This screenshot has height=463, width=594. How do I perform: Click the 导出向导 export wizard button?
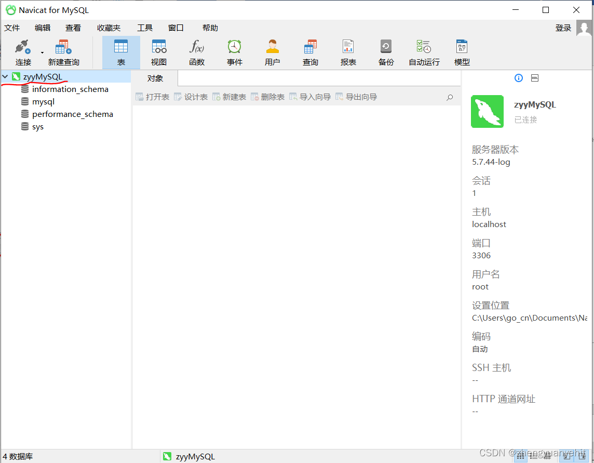[356, 97]
